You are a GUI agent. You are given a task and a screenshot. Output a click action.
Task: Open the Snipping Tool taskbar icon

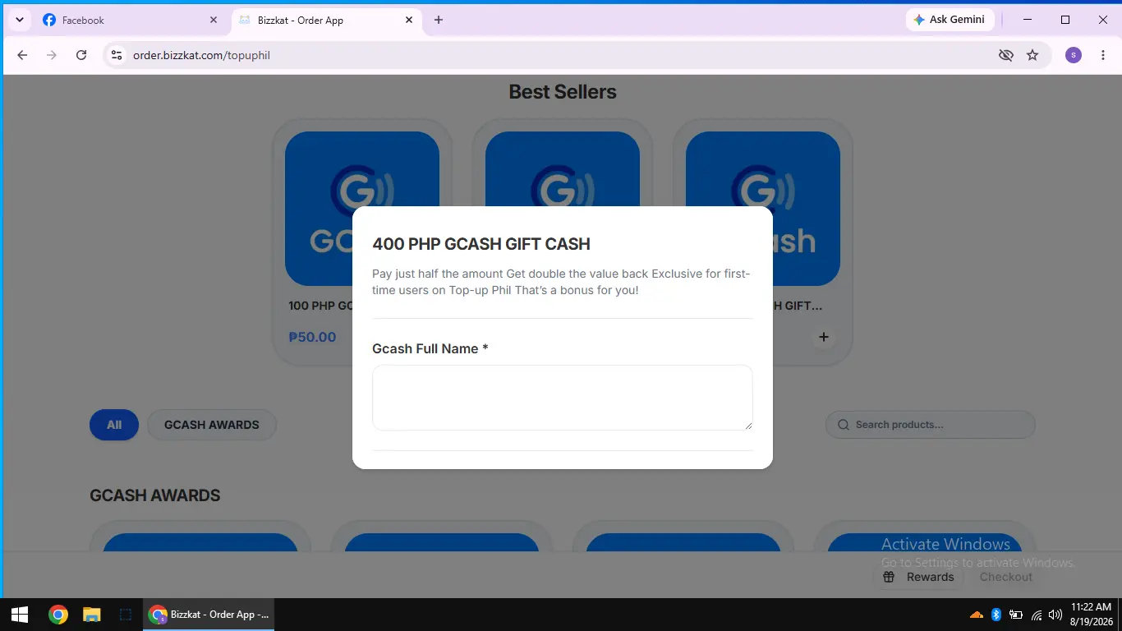tap(125, 615)
